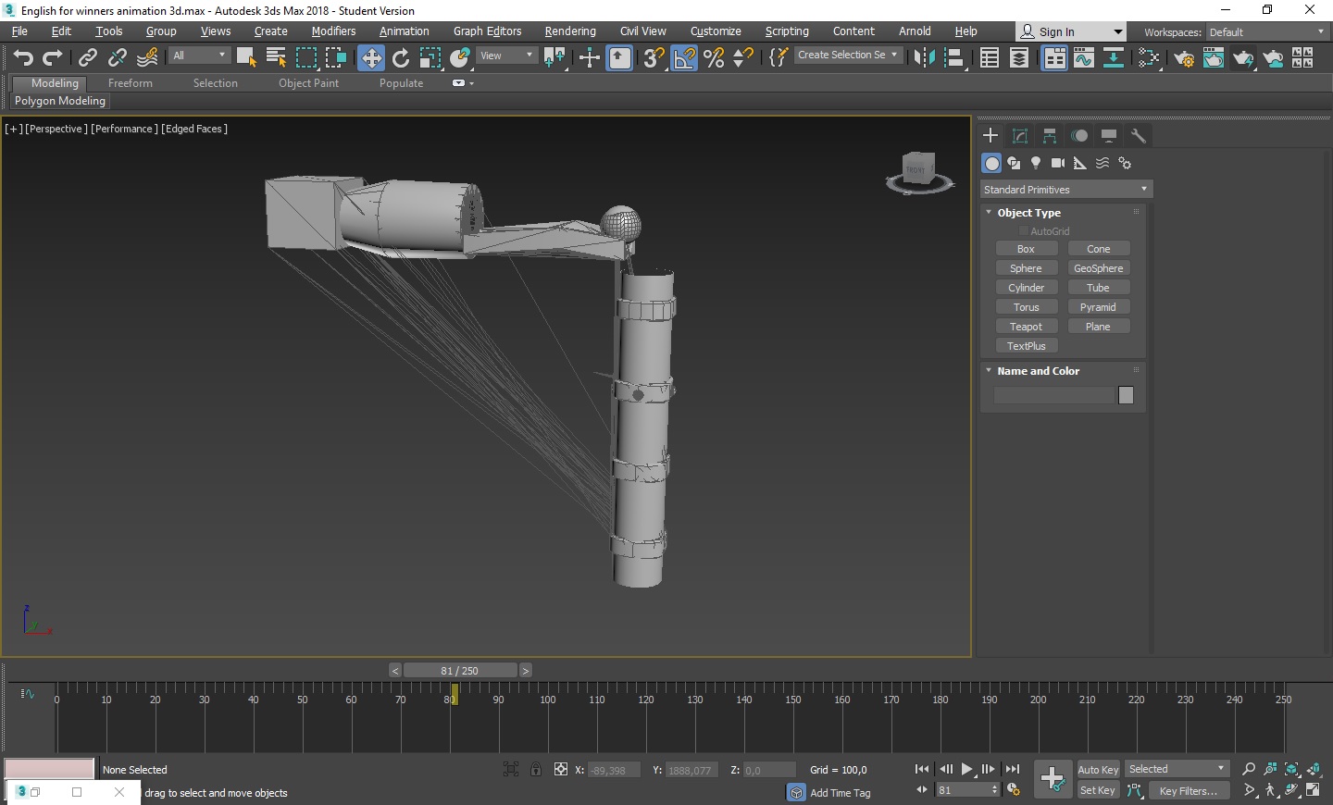This screenshot has height=805, width=1333.
Task: Toggle Percent Snap in toolbar
Action: point(714,57)
